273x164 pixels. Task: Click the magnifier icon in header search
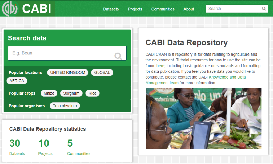pos(264,9)
